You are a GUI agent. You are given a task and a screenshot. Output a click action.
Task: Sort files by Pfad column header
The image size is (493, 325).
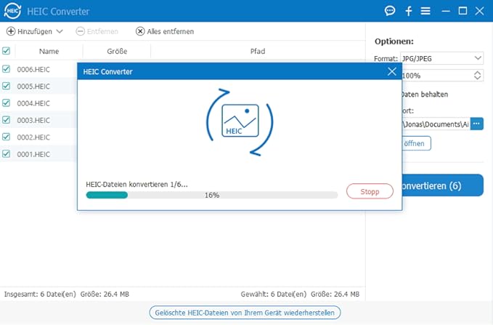coord(257,52)
